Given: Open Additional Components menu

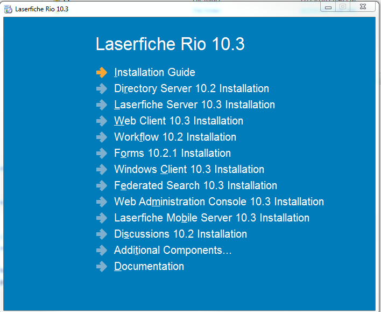Looking at the screenshot, I should [x=173, y=250].
